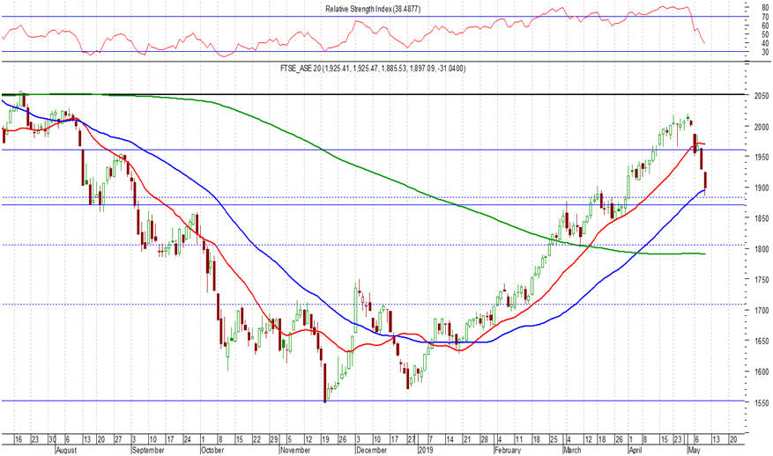
Task: Click the March month label
Action: [x=572, y=450]
